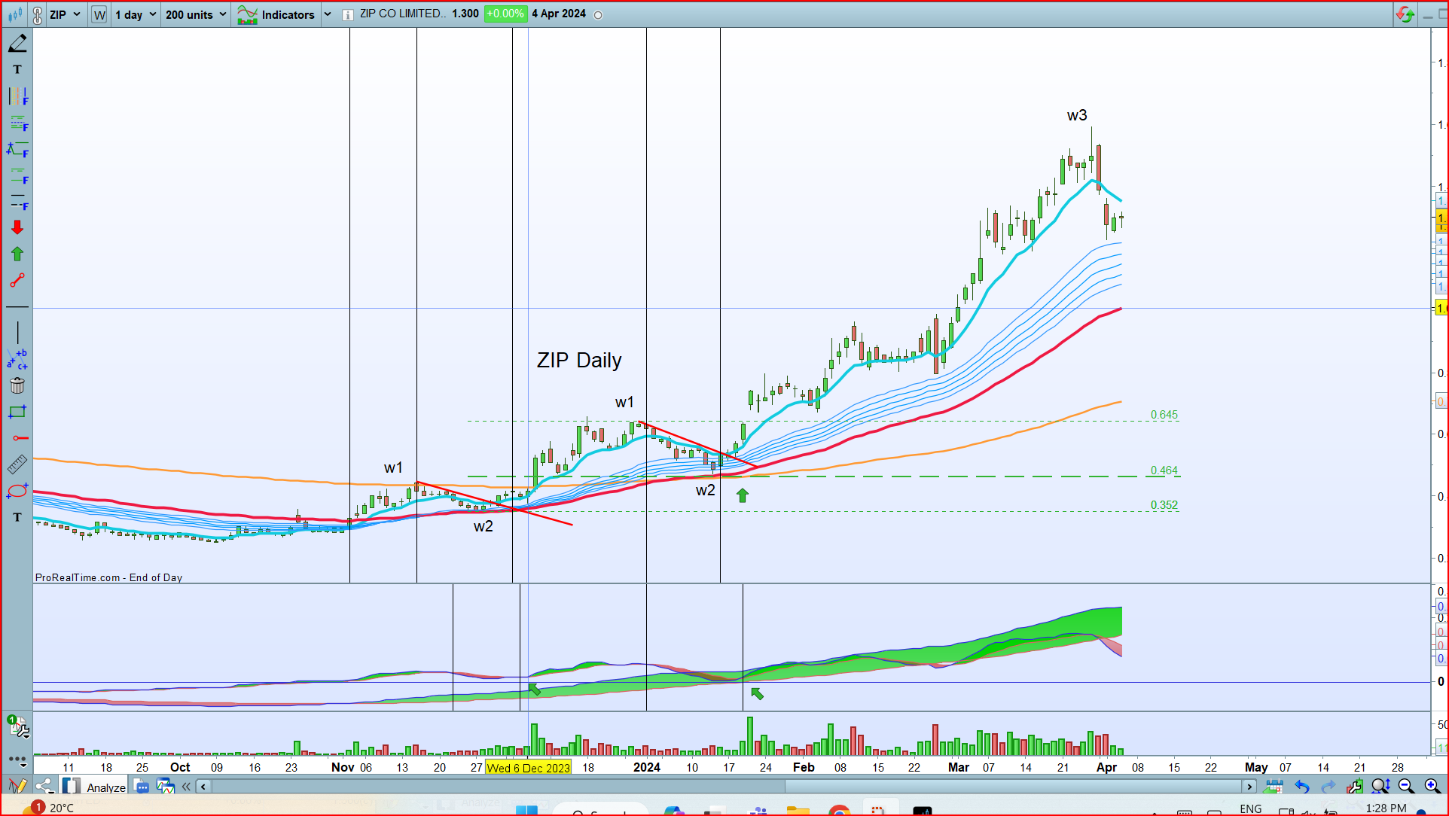Screen dimensions: 1449x816
Task: Open the 200 units dropdown
Action: [196, 14]
